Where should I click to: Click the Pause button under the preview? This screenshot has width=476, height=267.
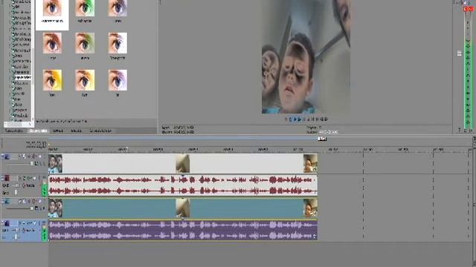point(304,119)
